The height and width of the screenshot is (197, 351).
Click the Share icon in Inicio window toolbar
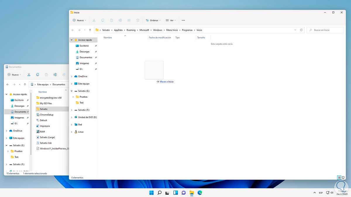pyautogui.click(x=129, y=20)
